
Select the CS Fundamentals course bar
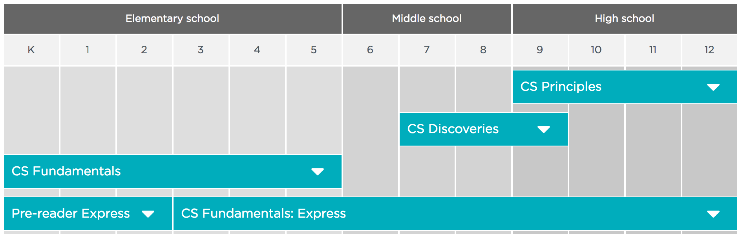pos(173,171)
